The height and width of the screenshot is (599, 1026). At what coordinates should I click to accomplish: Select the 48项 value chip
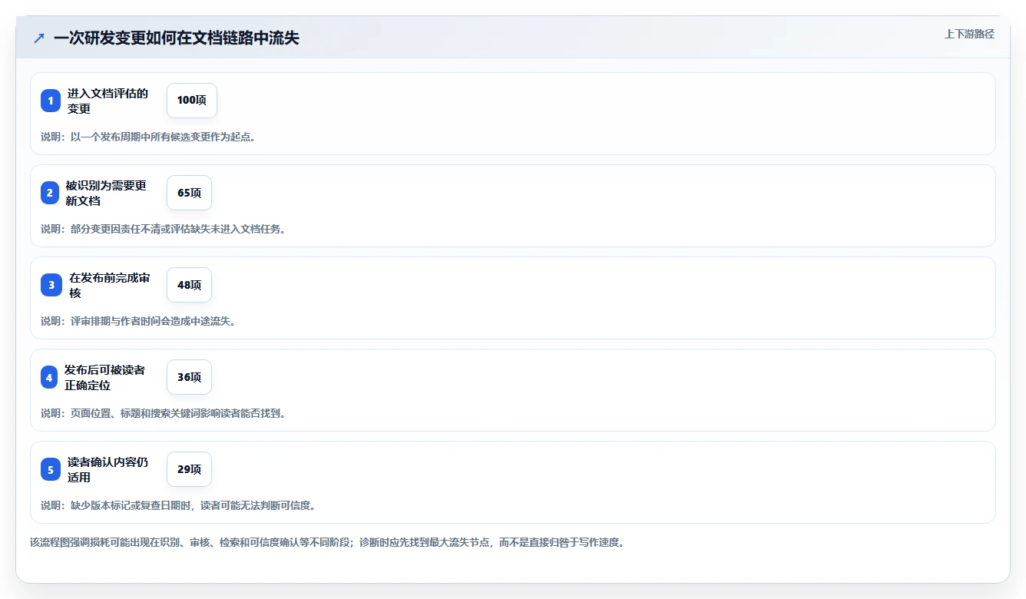click(x=189, y=285)
